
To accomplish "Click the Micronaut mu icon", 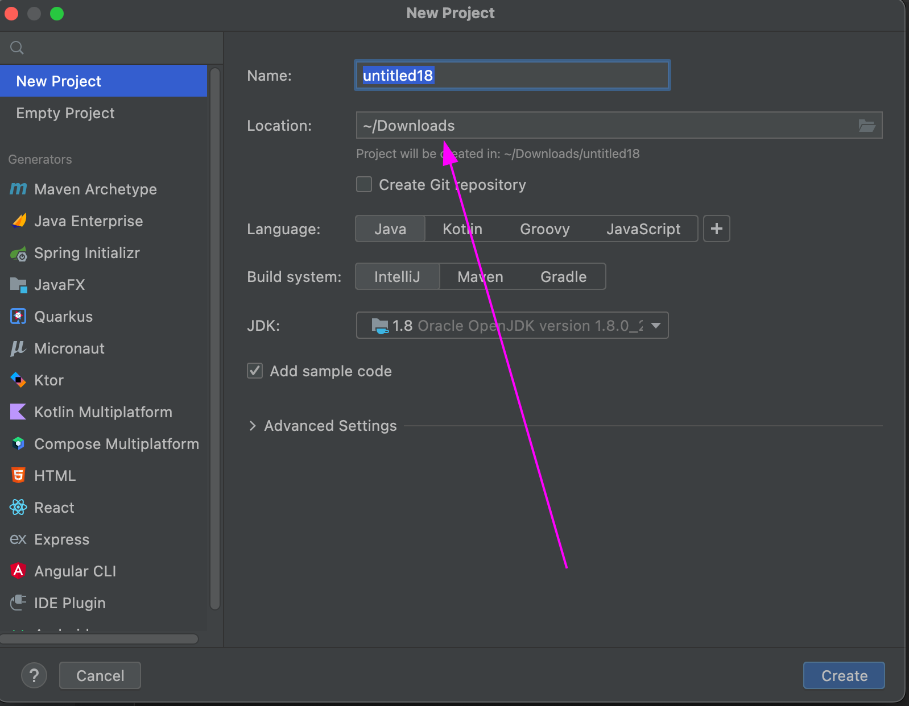I will [18, 348].
